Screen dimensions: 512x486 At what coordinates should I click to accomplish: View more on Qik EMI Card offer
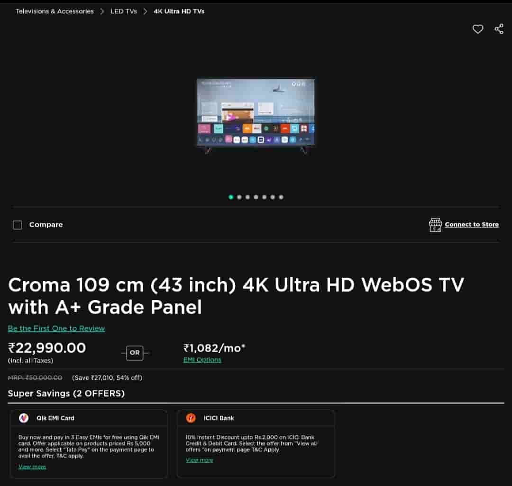32,467
